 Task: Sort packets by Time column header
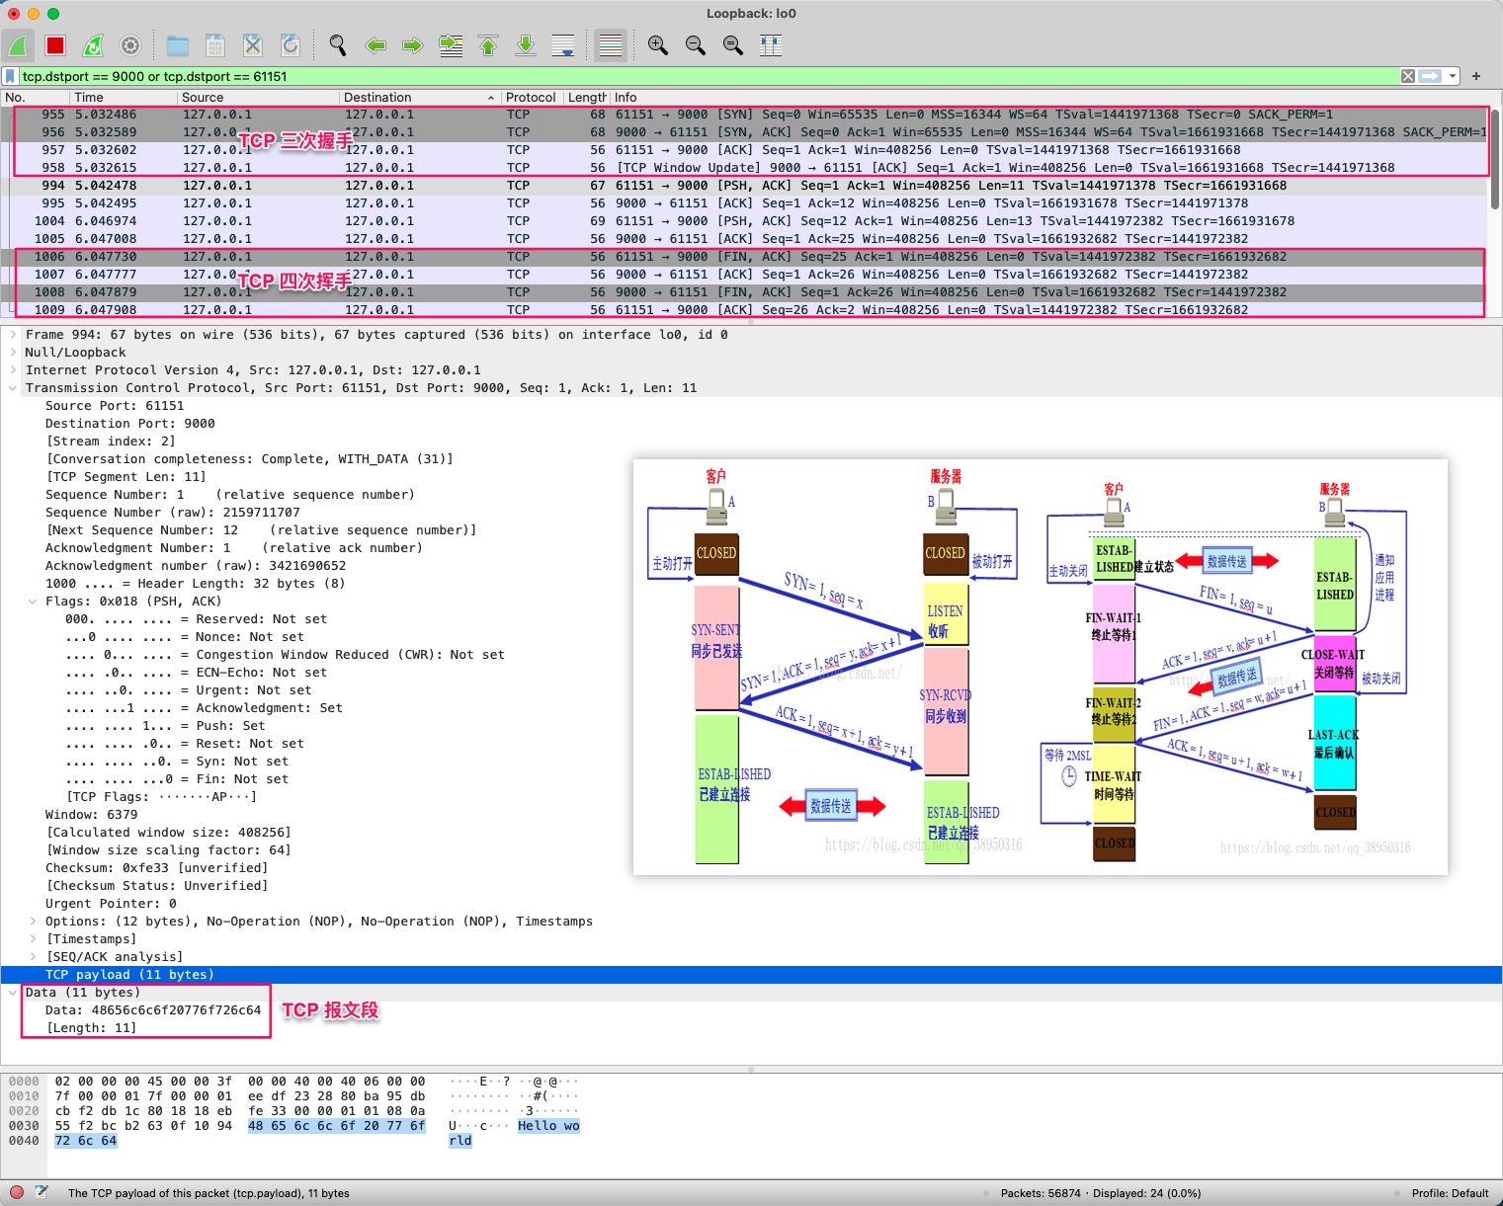click(123, 98)
